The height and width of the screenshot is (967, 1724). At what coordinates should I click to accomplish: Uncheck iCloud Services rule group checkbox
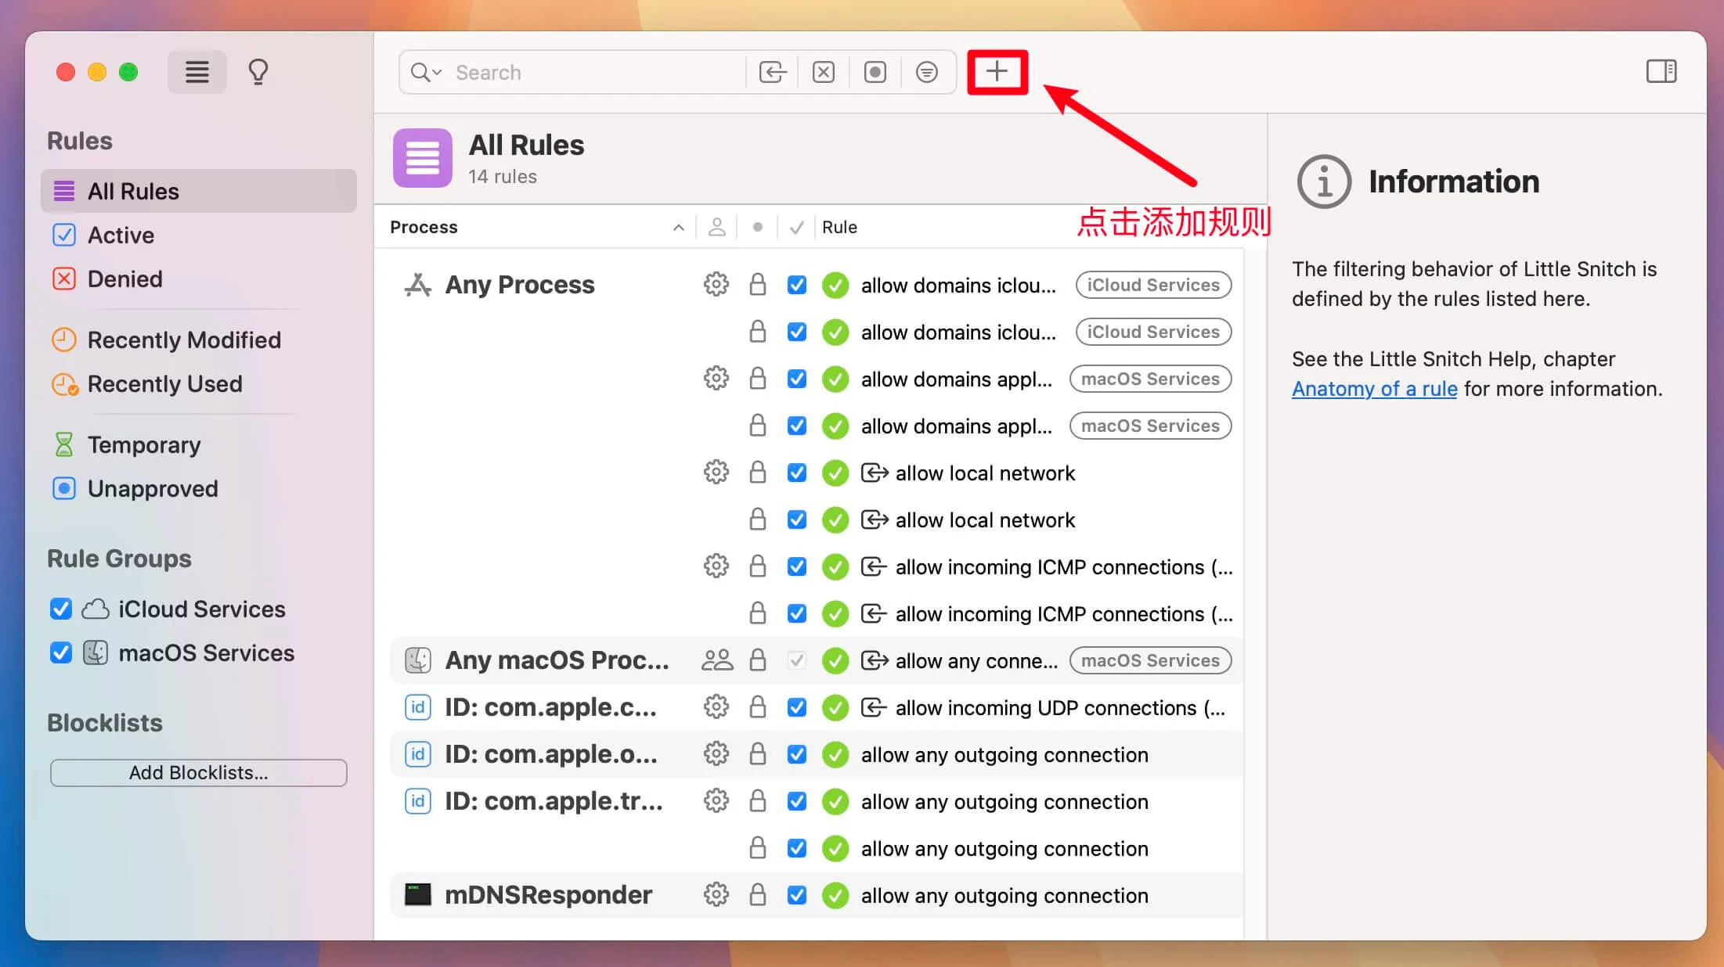(61, 609)
